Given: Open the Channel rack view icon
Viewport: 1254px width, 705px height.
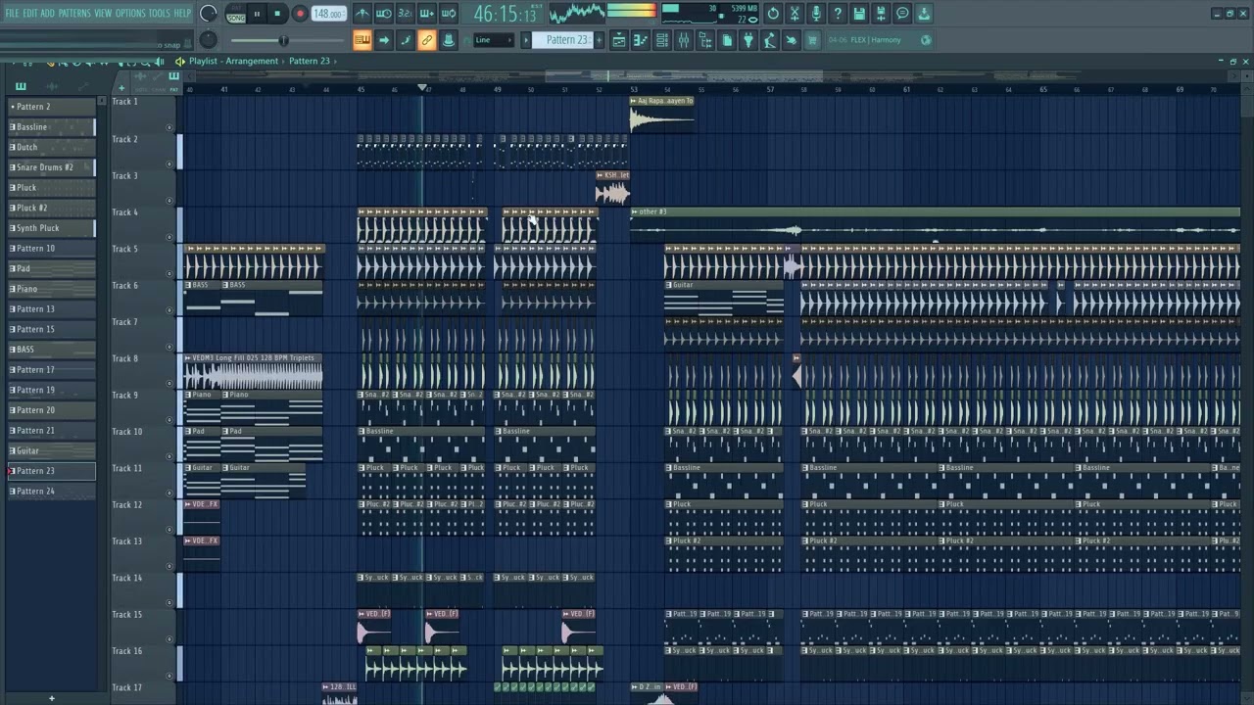Looking at the screenshot, I should pyautogui.click(x=661, y=40).
